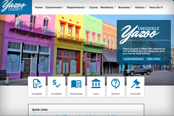Viewport: 174px width, 116px height.
Task: Select Courts in the navigation bar
Action: (93, 8)
